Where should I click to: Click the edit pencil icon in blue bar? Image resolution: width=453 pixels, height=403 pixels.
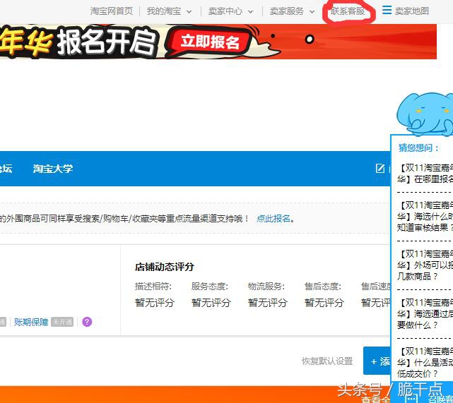380,169
